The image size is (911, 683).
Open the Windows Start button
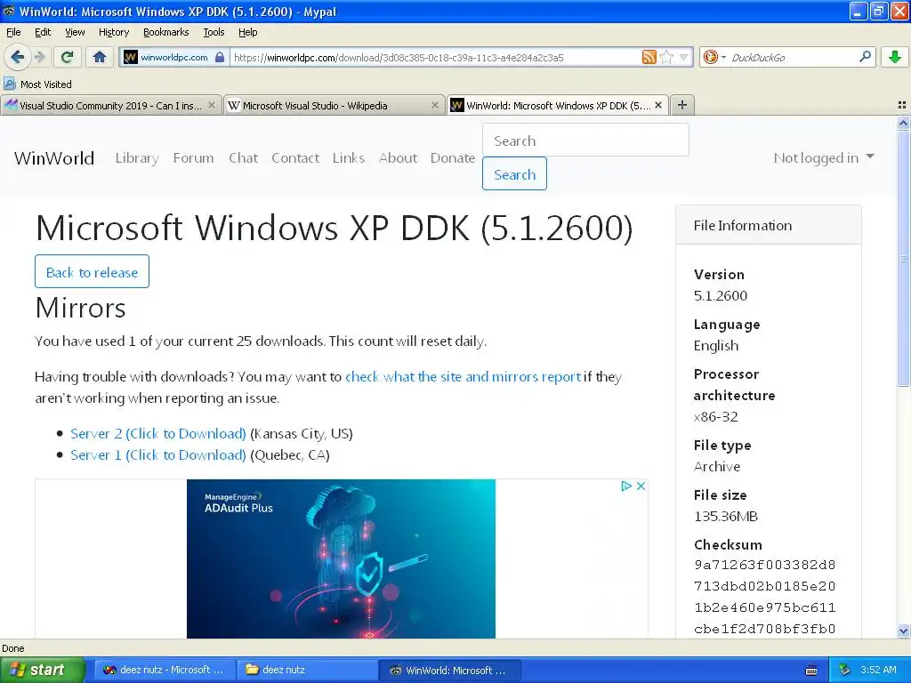(43, 670)
